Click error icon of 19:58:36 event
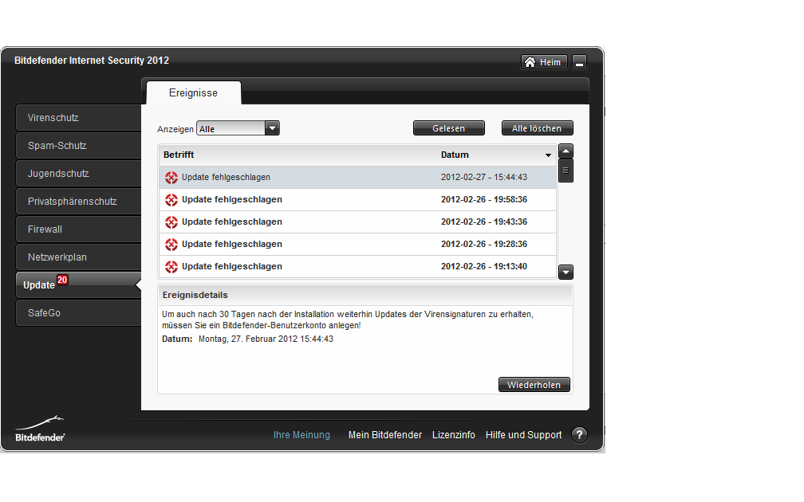804x502 pixels. click(x=171, y=200)
